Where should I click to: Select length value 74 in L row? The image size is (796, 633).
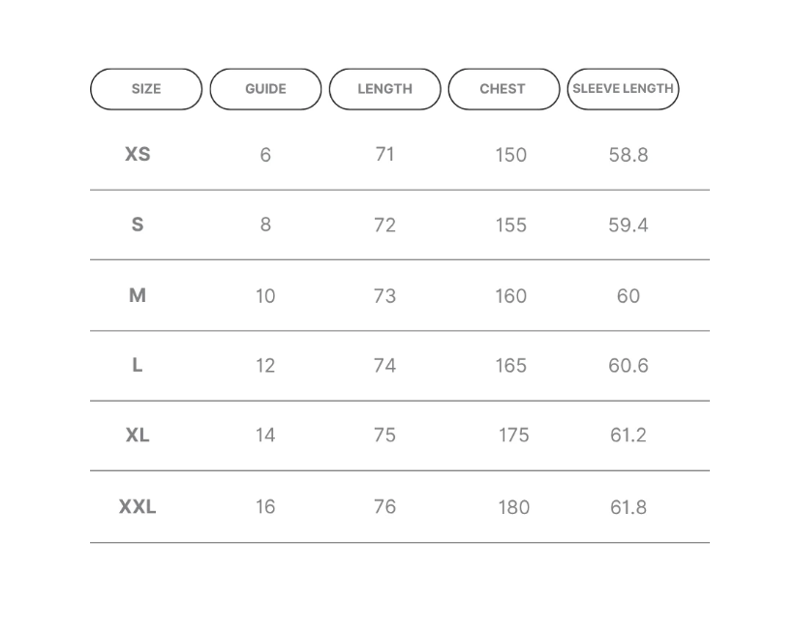[x=384, y=365]
